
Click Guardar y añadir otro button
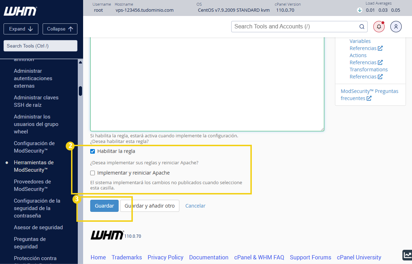pos(150,206)
